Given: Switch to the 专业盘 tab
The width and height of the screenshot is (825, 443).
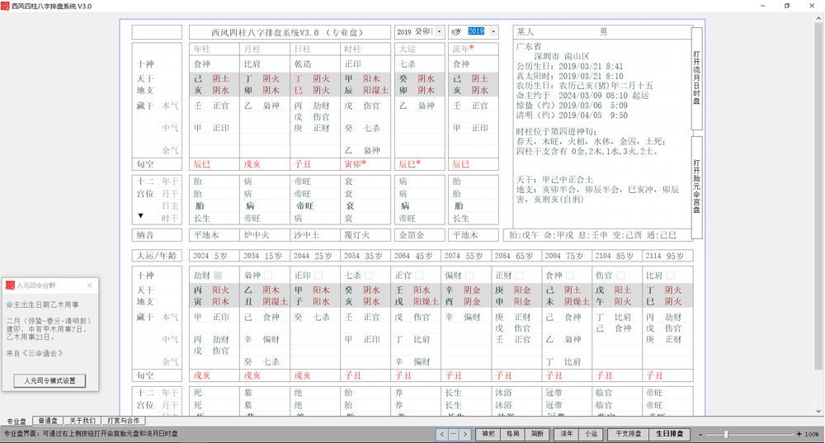Looking at the screenshot, I should point(16,421).
